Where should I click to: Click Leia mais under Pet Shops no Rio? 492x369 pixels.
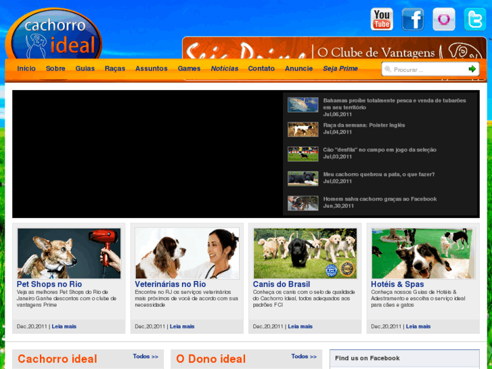click(x=64, y=326)
